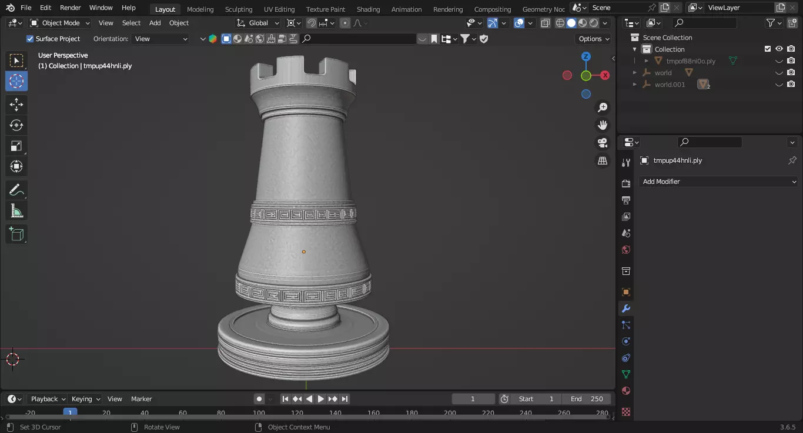Screen dimensions: 803x433
Task: Open the Render menu
Action: pos(71,8)
